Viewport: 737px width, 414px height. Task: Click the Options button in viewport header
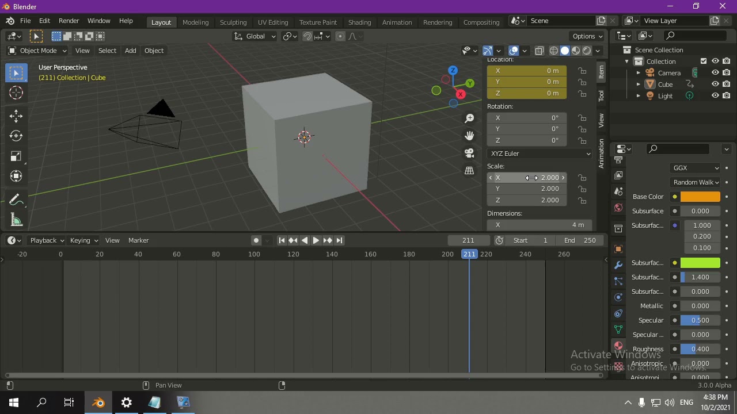(x=586, y=36)
